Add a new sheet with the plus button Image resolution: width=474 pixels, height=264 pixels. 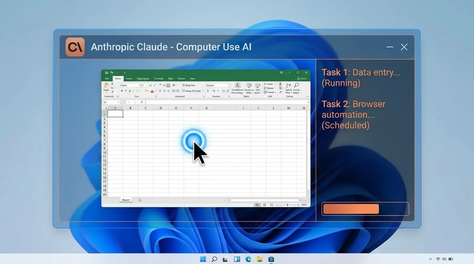139,200
